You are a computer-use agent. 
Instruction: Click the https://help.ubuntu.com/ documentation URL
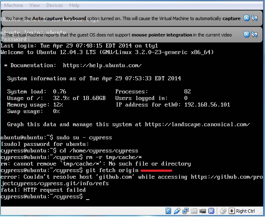(x=102, y=66)
